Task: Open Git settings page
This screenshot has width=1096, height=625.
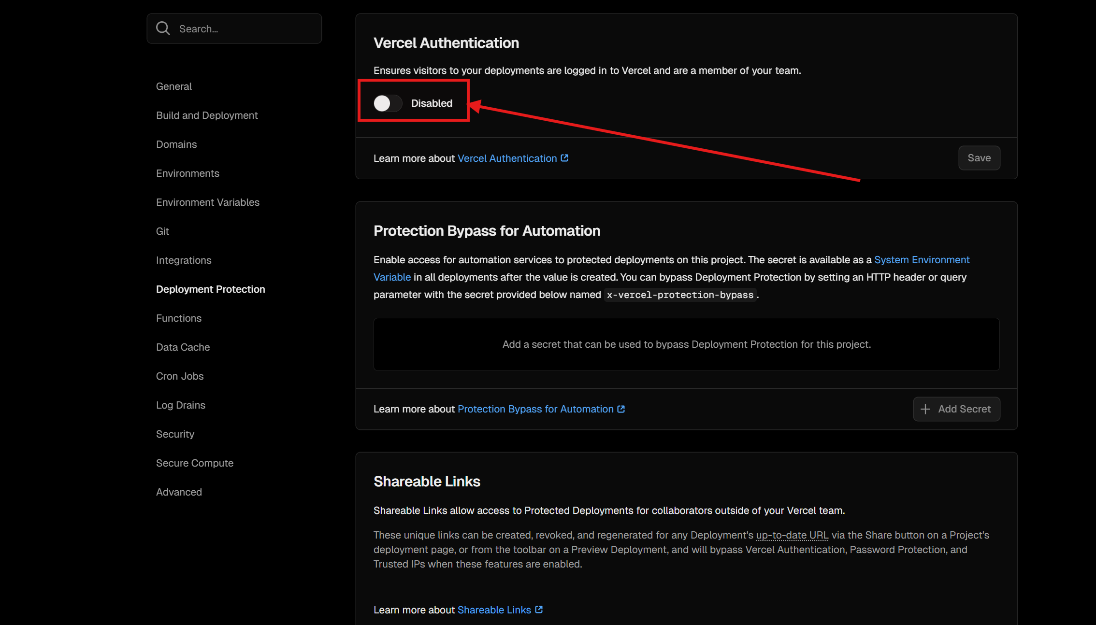Action: [162, 231]
